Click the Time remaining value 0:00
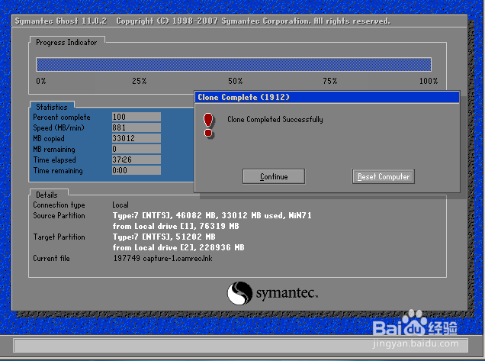Viewport: 485px width, 361px height. tap(137, 170)
